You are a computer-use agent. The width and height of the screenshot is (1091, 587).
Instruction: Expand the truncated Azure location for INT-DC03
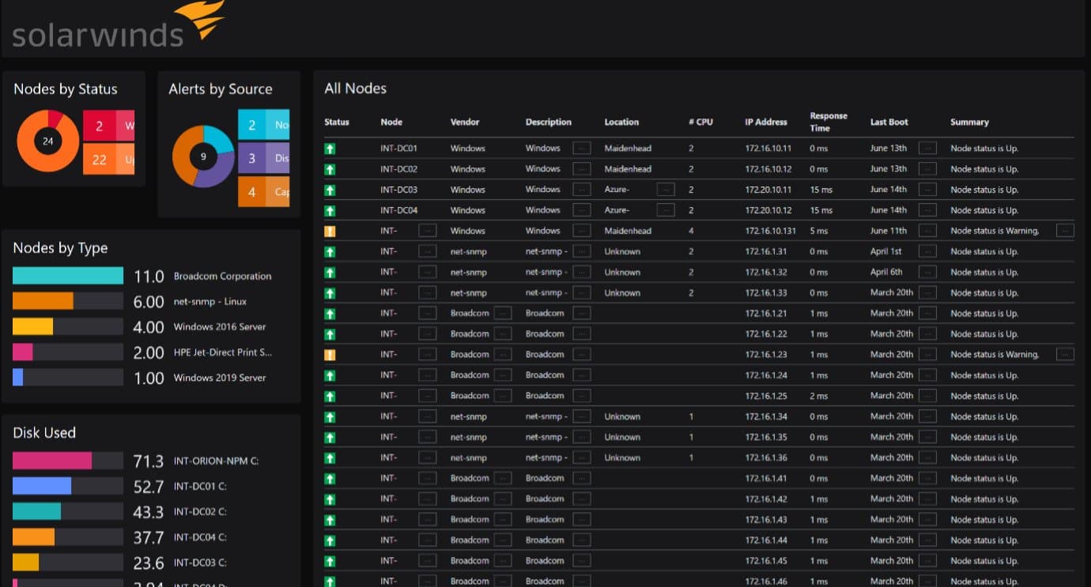(x=666, y=190)
